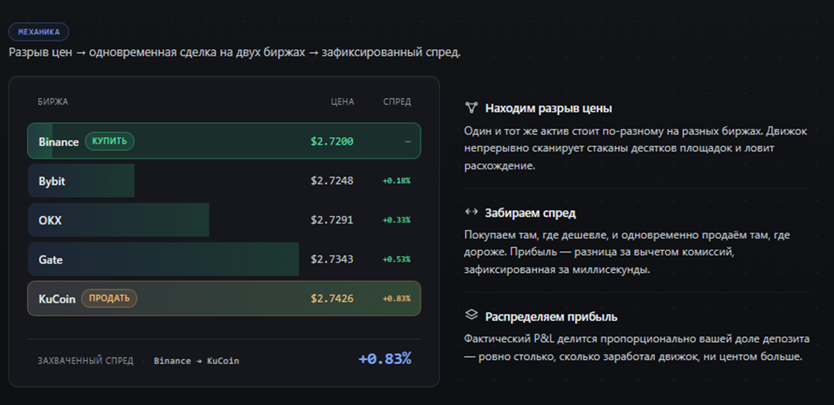Viewport: 834px width, 405px height.
Task: Click the +0.33% spread for OKX
Action: point(396,220)
